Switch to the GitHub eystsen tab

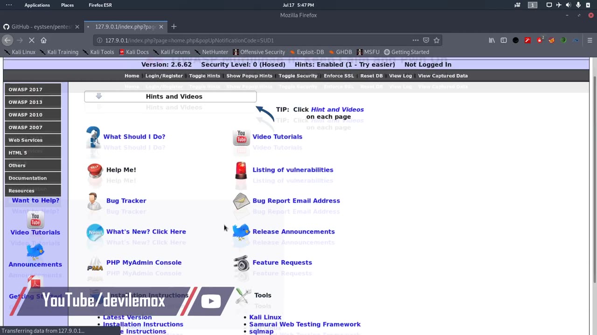pyautogui.click(x=41, y=27)
